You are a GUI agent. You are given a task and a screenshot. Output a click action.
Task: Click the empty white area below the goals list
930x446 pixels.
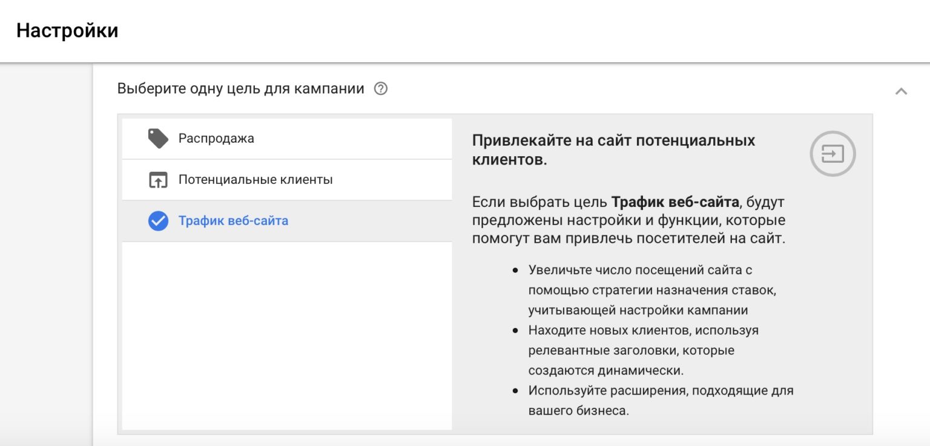pos(287,336)
